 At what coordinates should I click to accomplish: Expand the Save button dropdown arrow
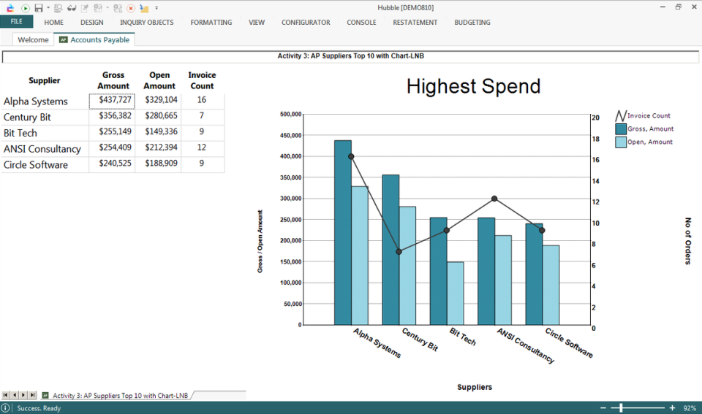click(x=48, y=7)
